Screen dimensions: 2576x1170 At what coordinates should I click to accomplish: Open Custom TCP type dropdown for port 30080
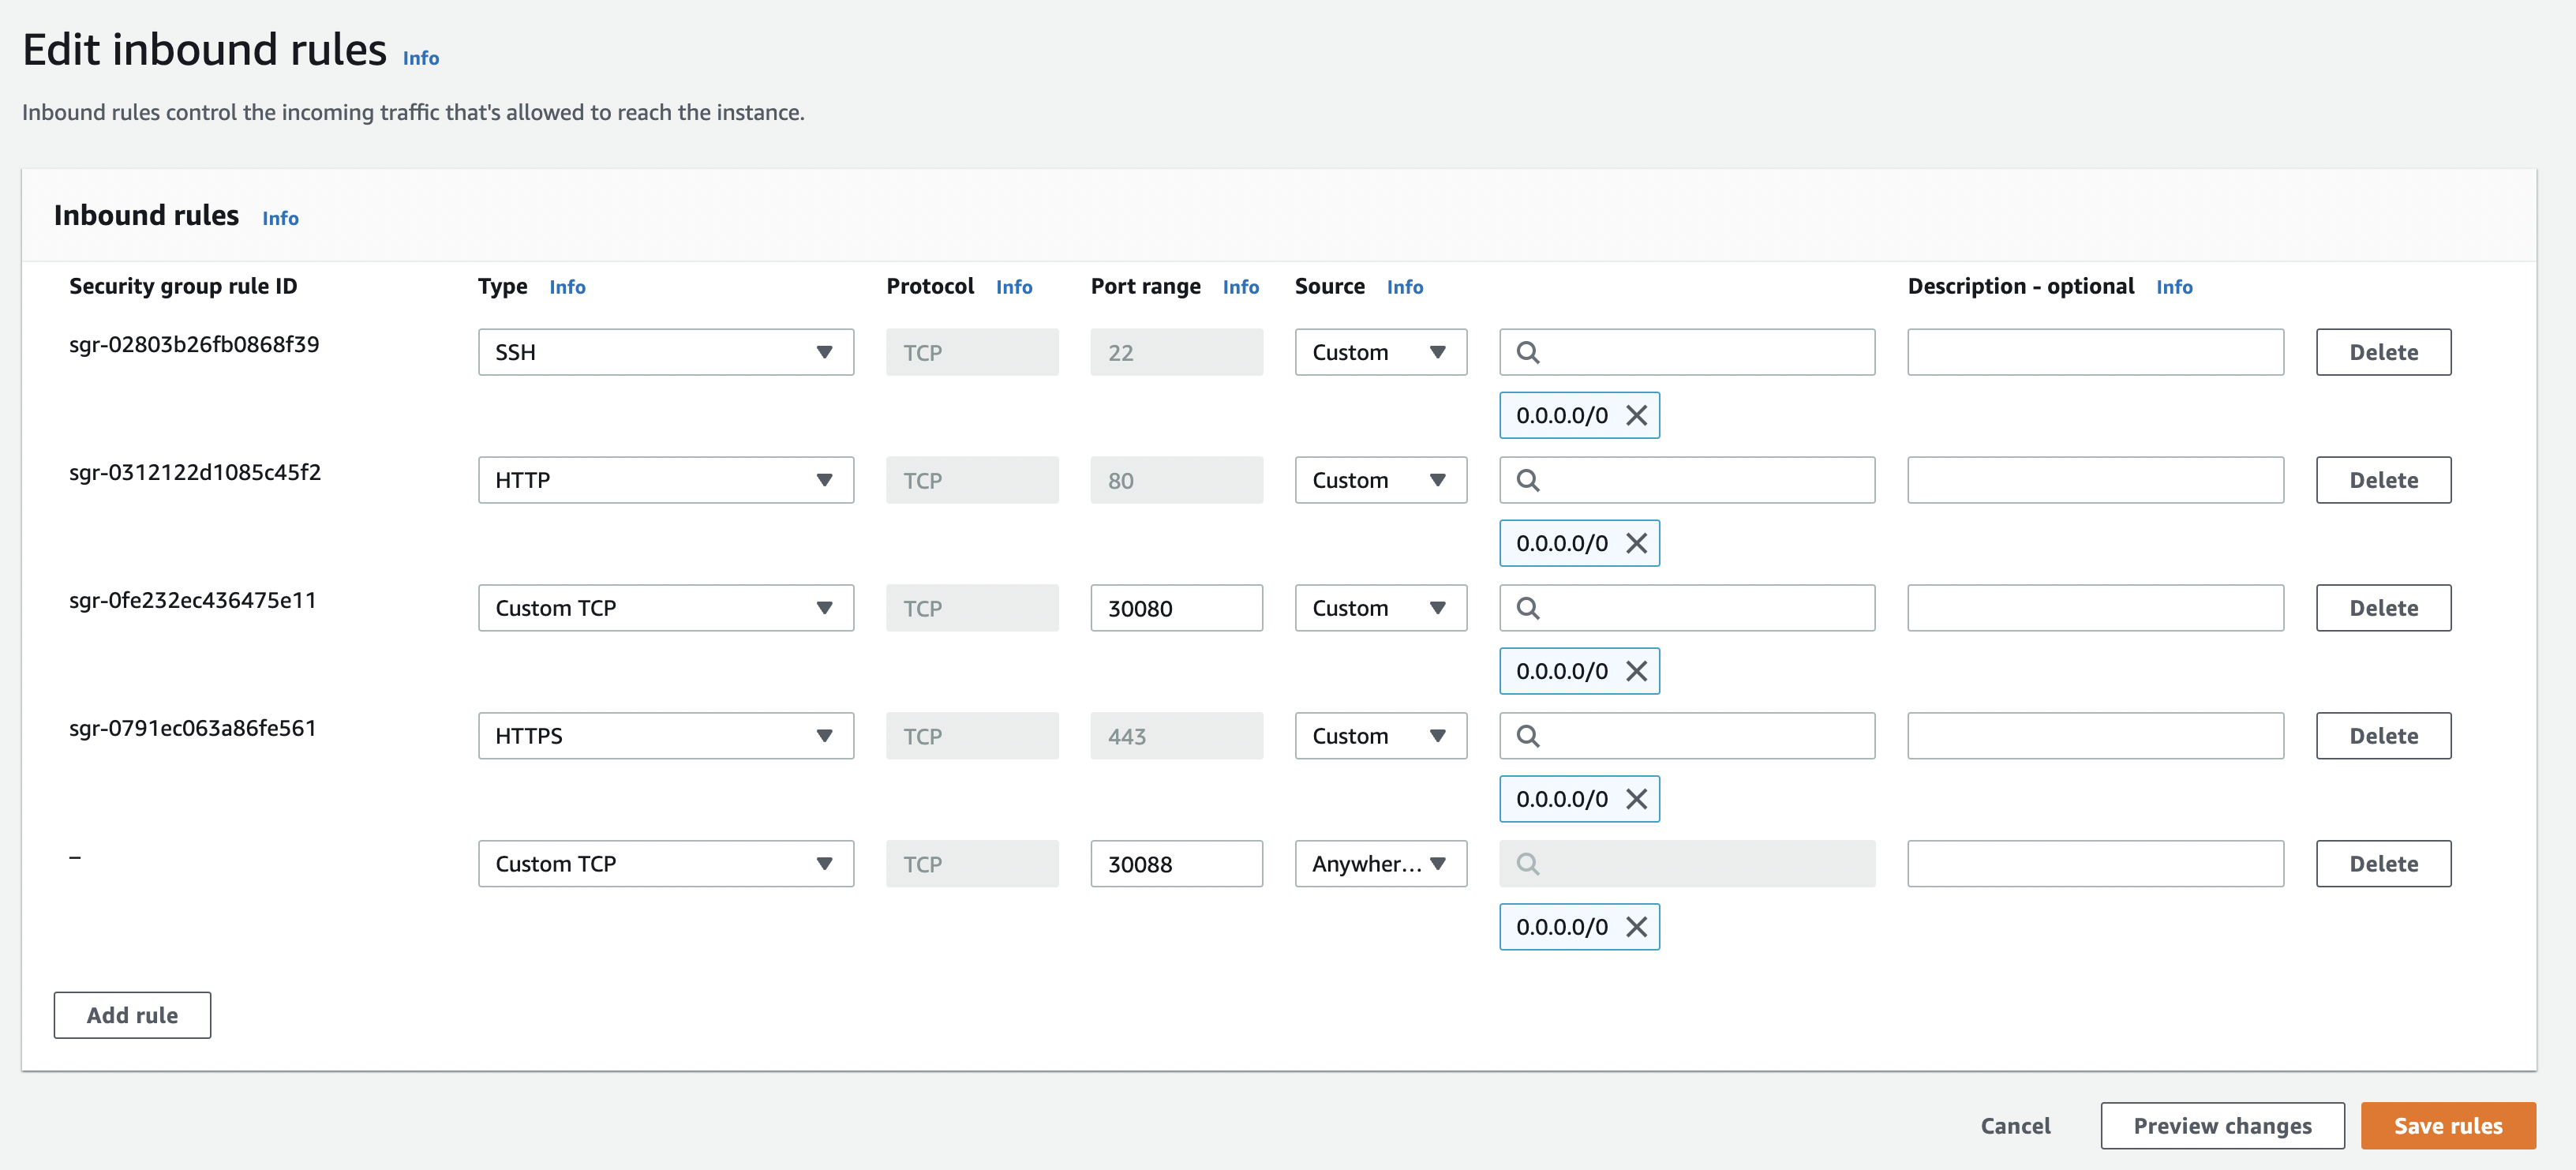[665, 608]
